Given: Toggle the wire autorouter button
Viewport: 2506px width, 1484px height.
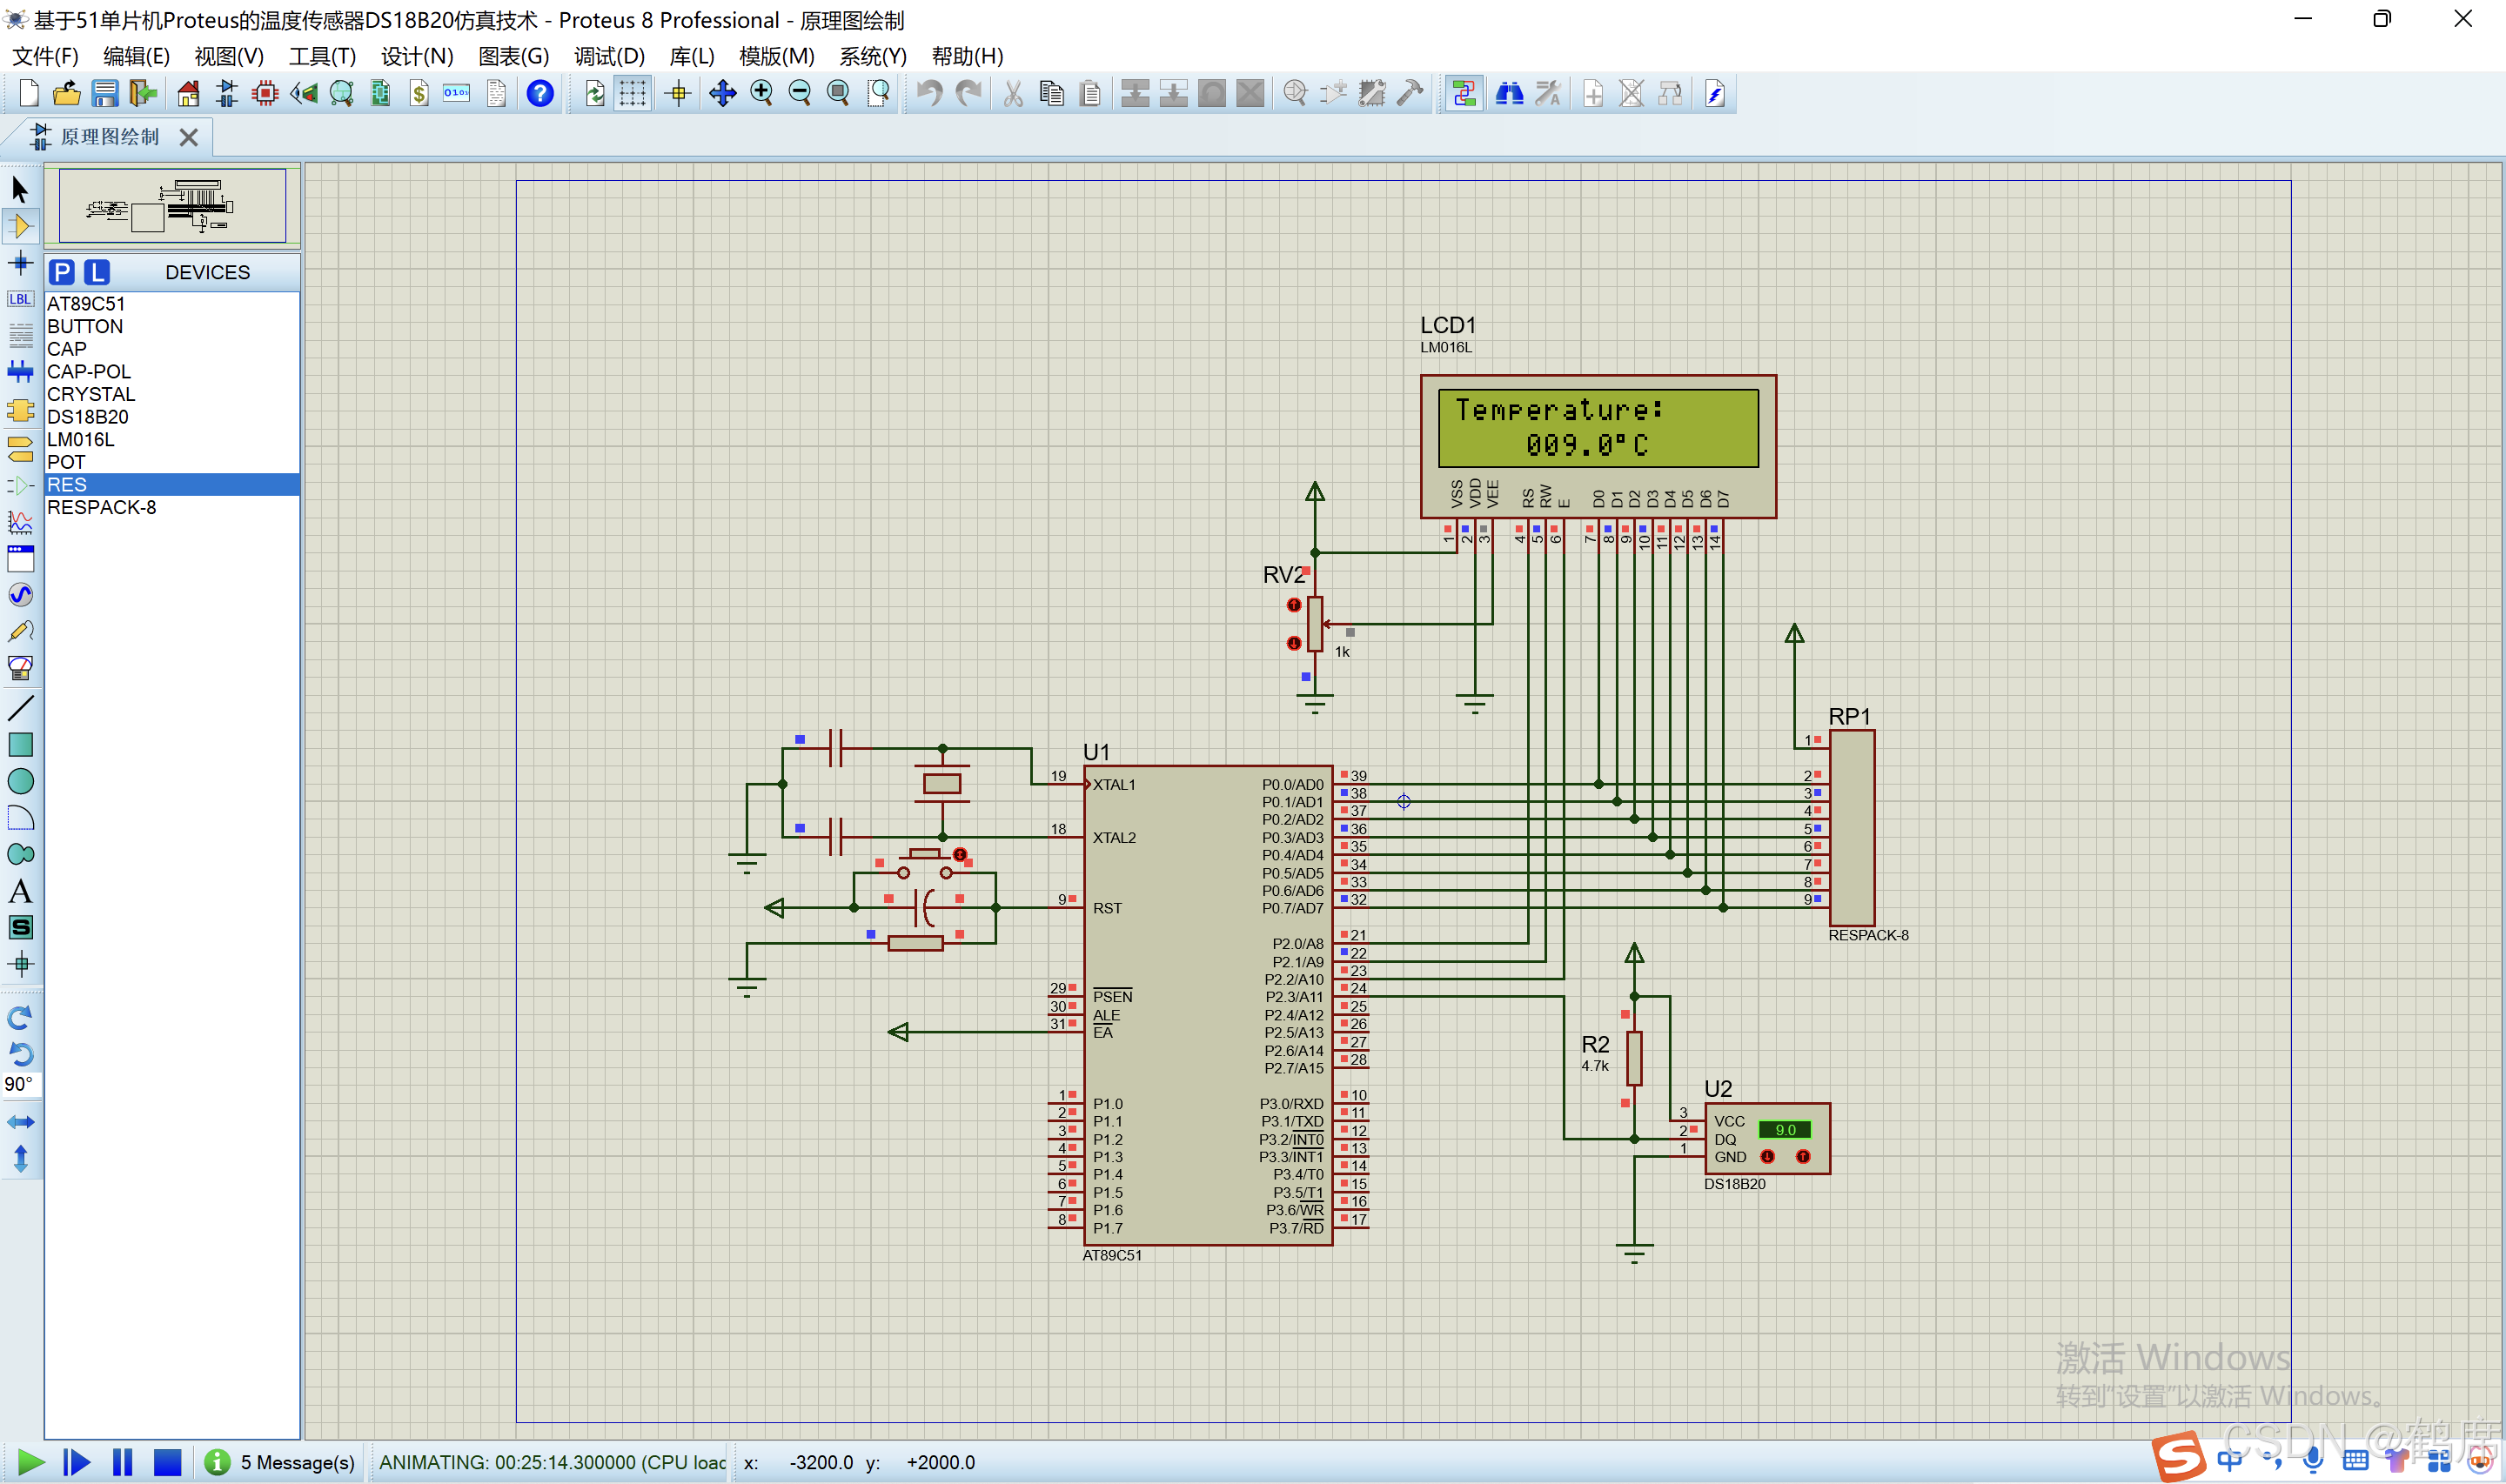Looking at the screenshot, I should point(1463,94).
